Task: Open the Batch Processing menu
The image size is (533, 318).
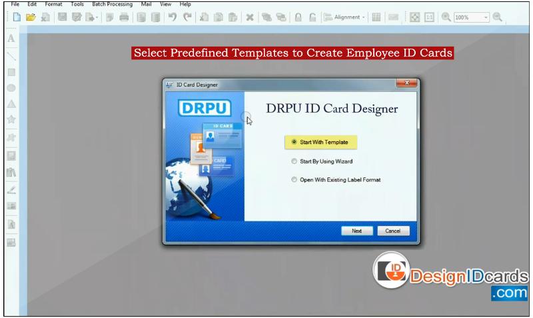Action: (x=112, y=4)
